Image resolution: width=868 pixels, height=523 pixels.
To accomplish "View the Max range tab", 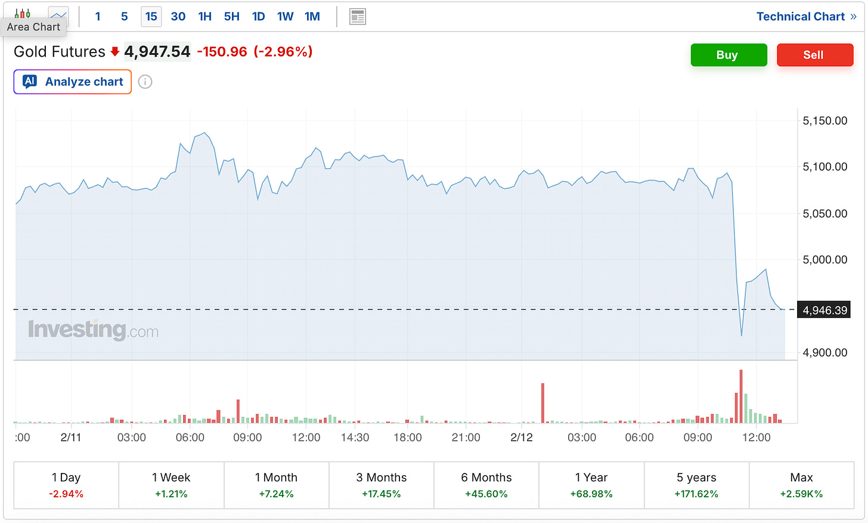I will tap(801, 485).
